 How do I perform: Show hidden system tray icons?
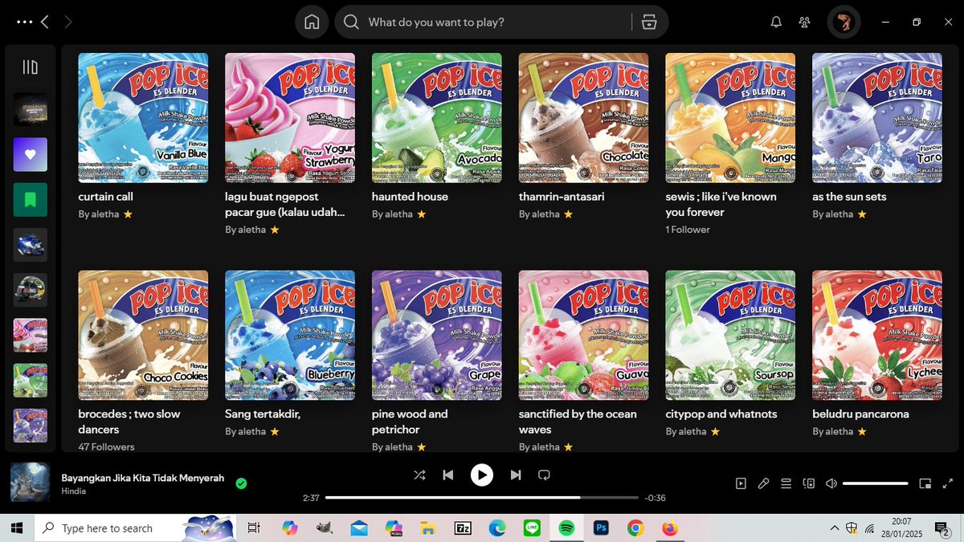pos(835,528)
